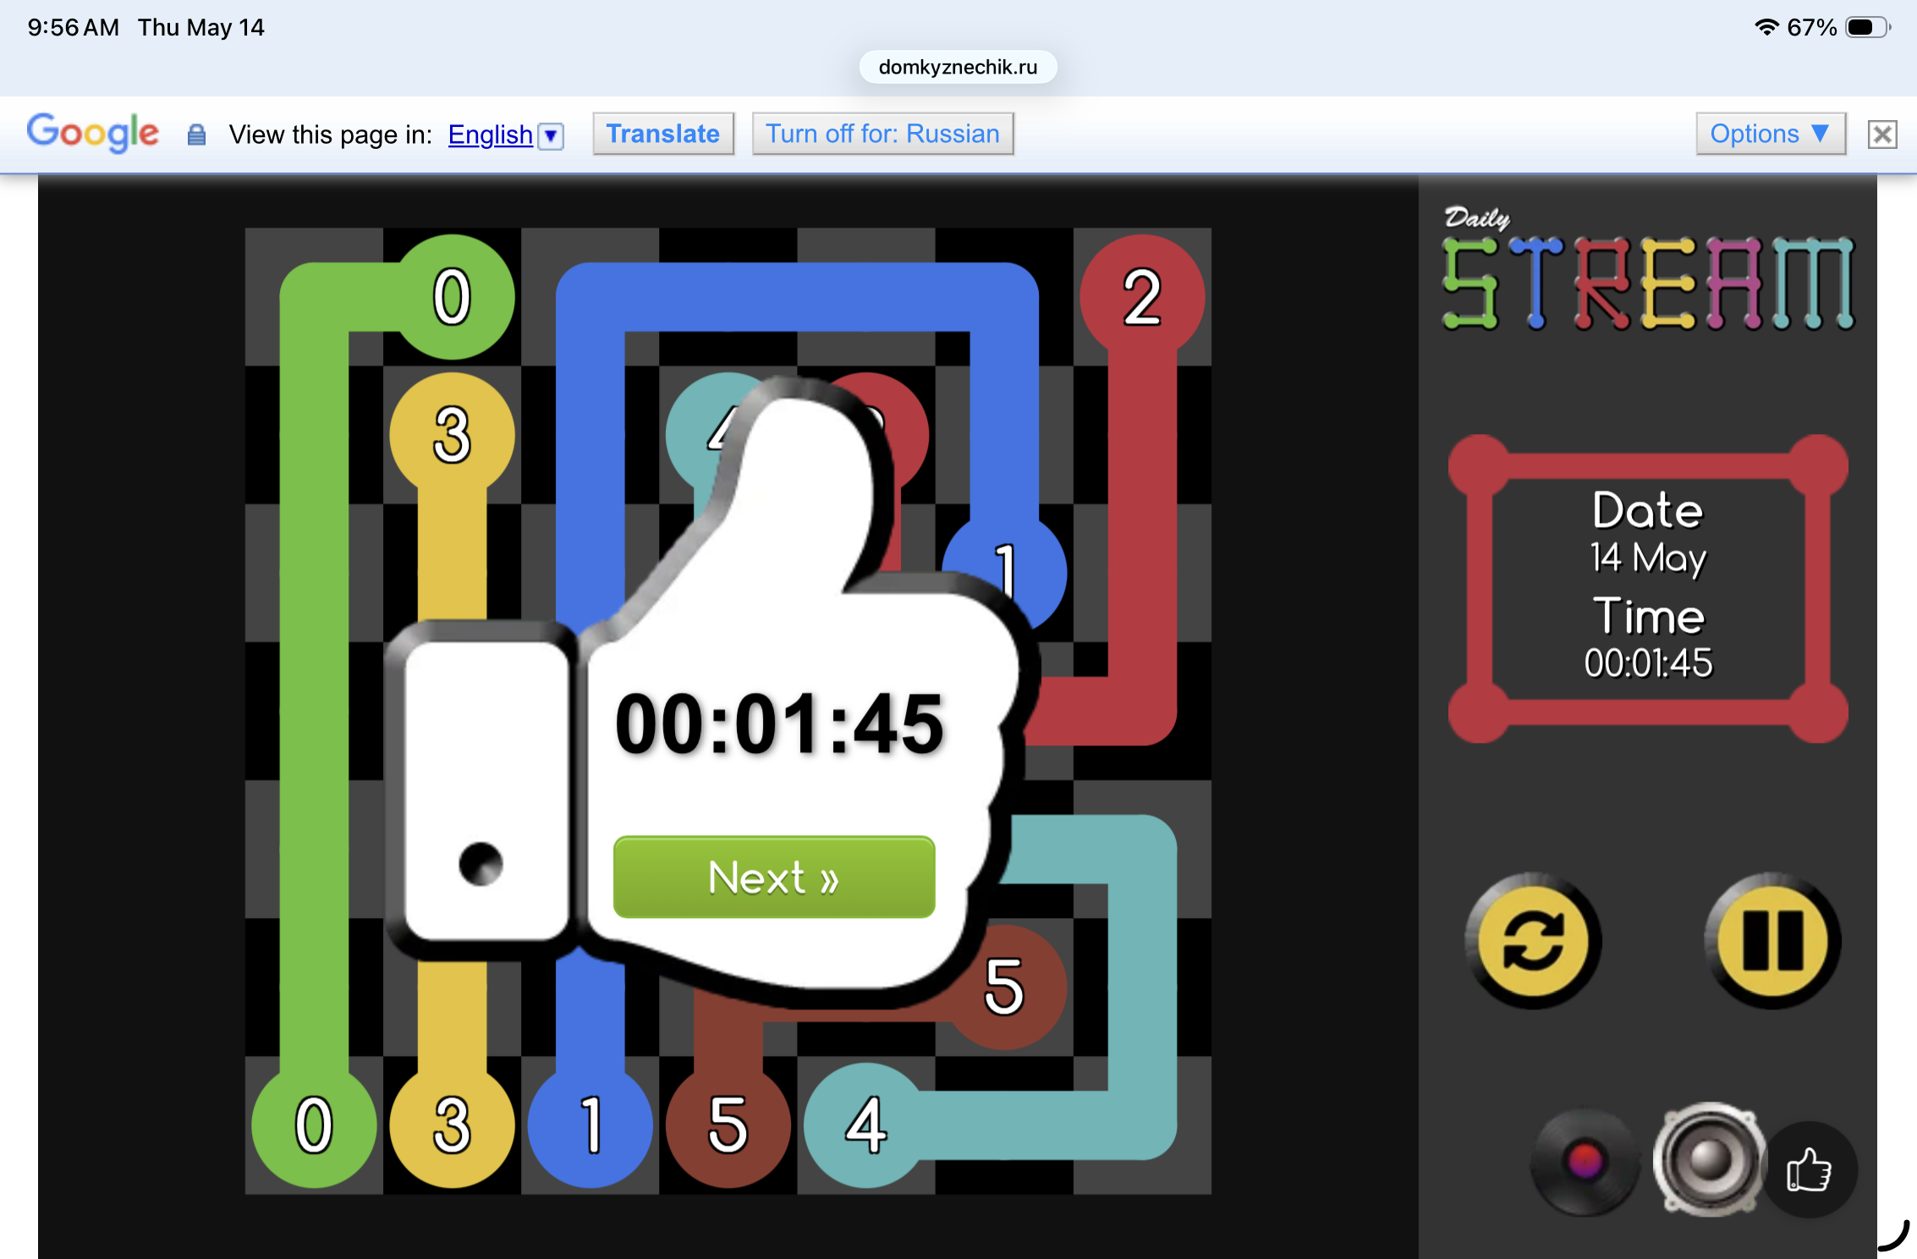Click the Date 14 May info panel

coord(1648,589)
